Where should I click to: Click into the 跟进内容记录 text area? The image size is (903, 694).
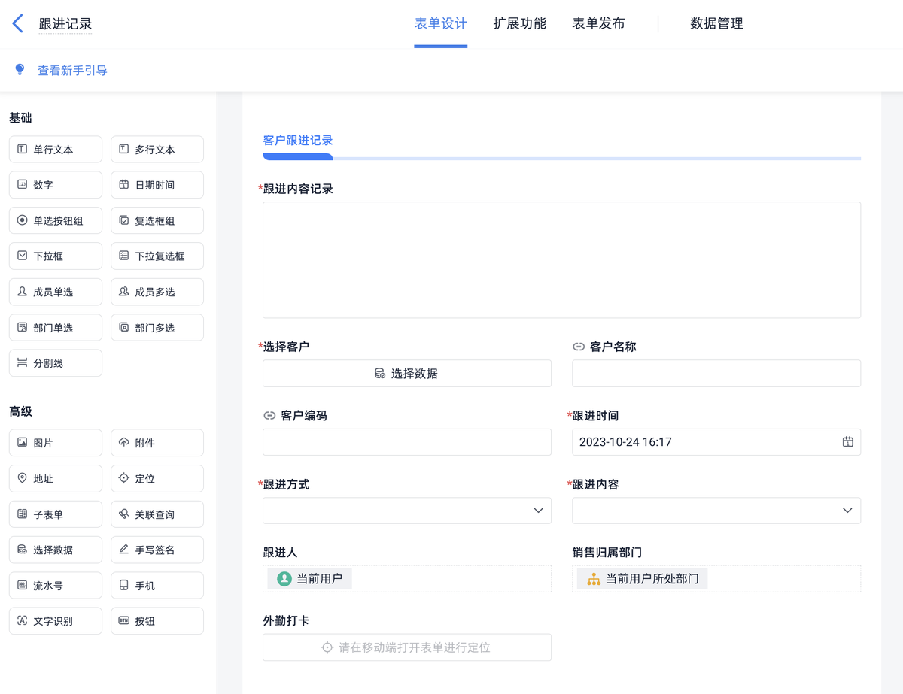561,259
